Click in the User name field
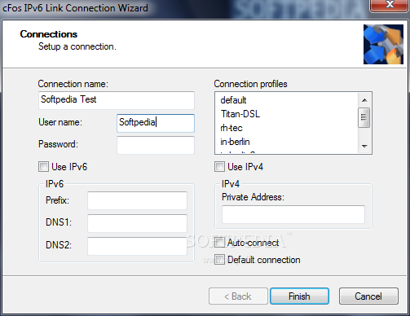This screenshot has width=410, height=316. 156,123
